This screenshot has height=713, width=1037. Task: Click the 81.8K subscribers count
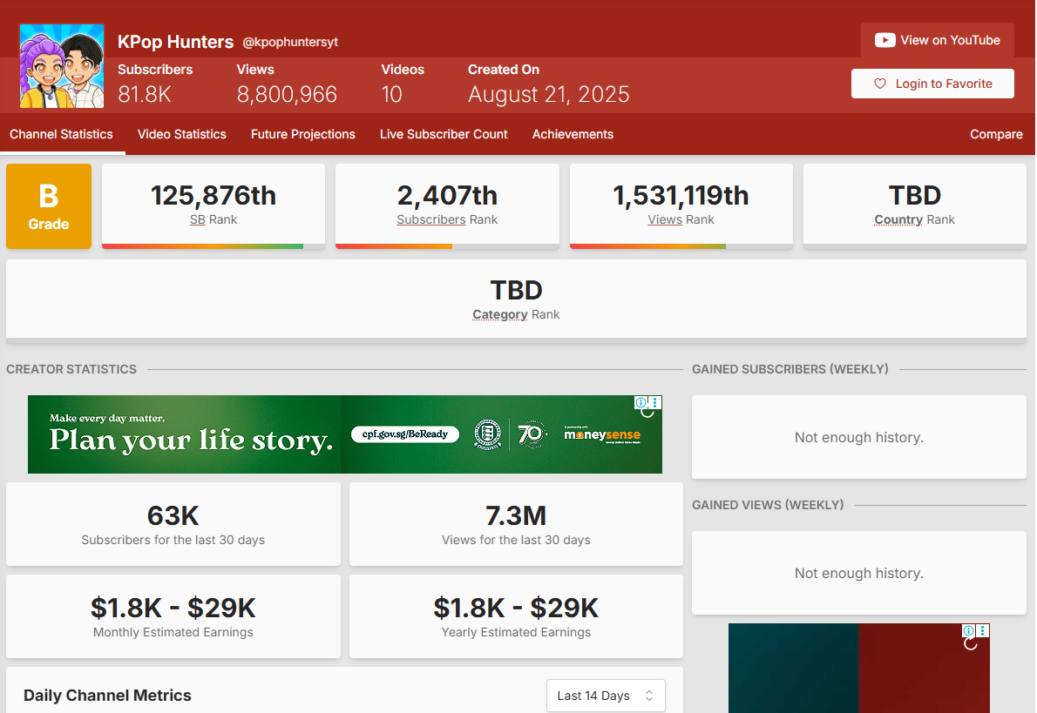(144, 95)
